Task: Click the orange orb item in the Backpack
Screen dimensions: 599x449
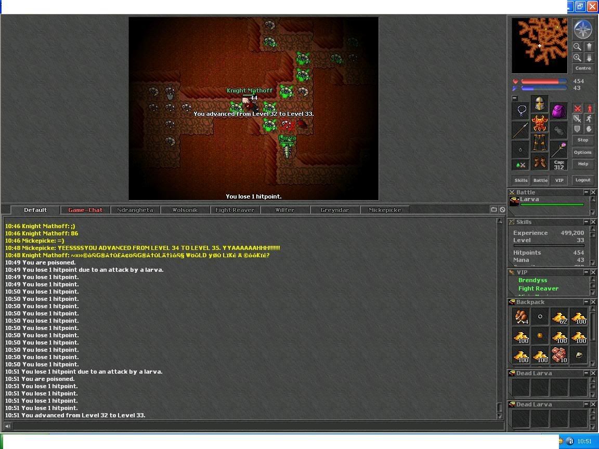Action: pos(540,336)
